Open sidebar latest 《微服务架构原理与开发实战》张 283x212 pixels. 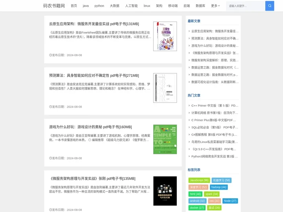click(x=215, y=53)
